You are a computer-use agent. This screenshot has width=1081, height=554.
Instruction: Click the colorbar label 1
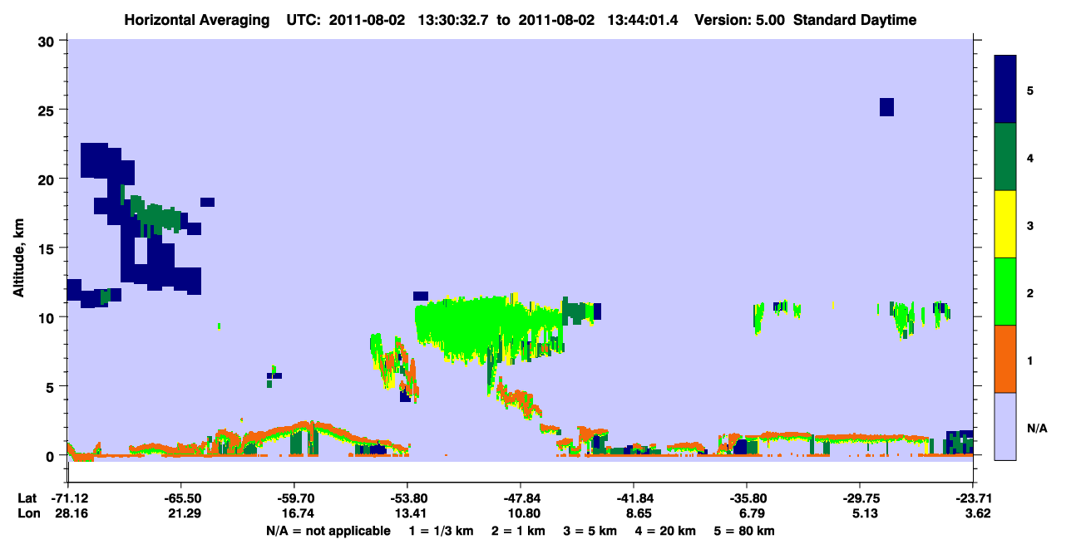1029,360
